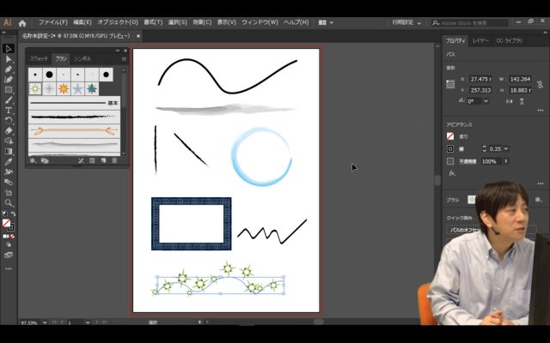
Task: Click the X position field 27.475
Action: [480, 79]
